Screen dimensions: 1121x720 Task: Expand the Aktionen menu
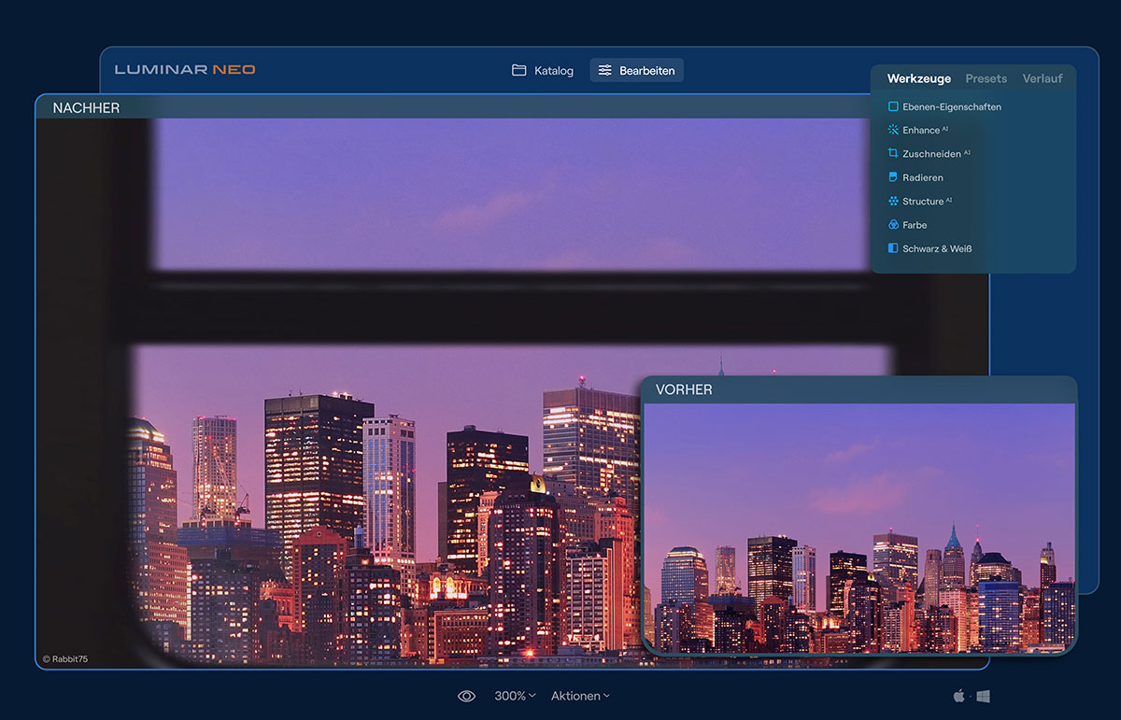pos(580,696)
